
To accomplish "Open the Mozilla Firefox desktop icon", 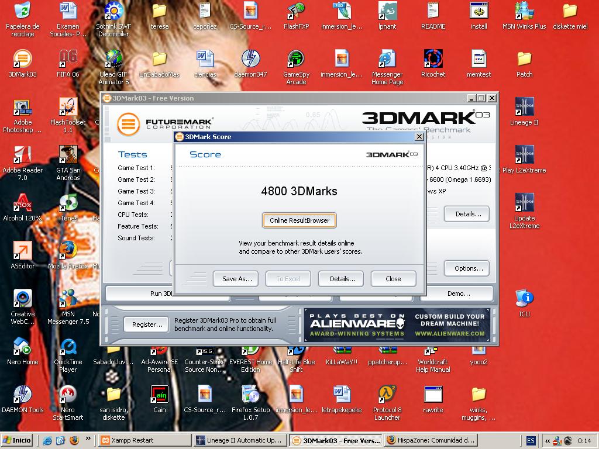I will pyautogui.click(x=68, y=251).
